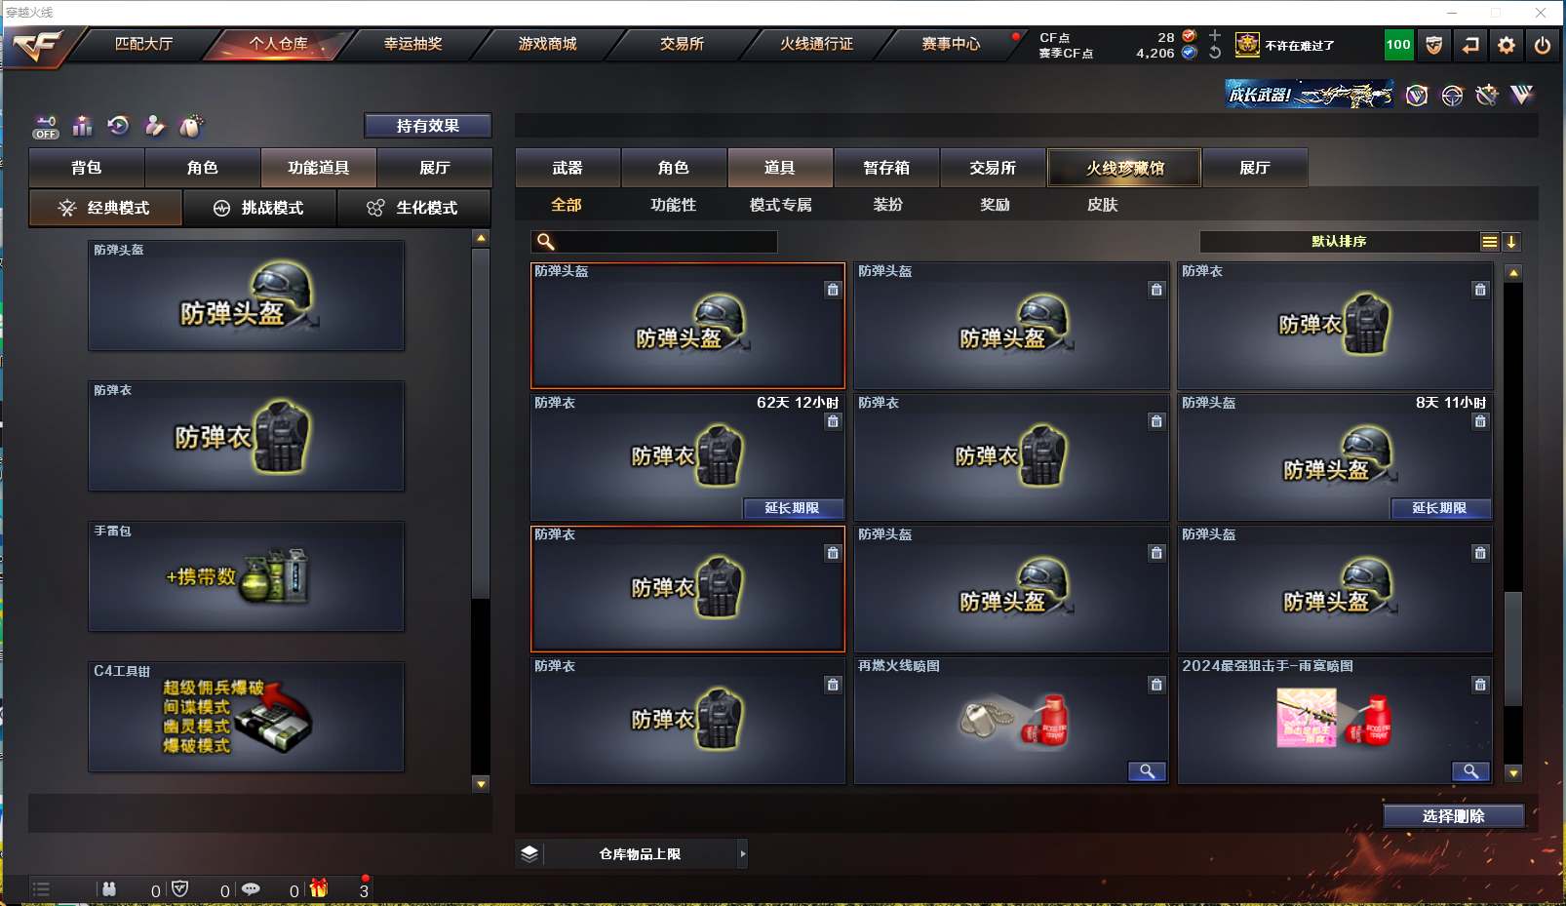Screen dimensions: 1566x906
Task: Open the 默认排序 sort dropdown
Action: coord(1340,242)
